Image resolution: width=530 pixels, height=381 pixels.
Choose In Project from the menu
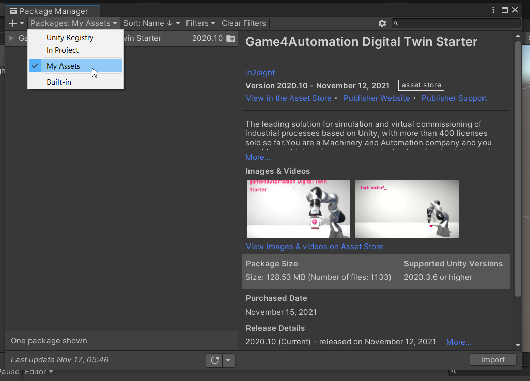(x=76, y=50)
